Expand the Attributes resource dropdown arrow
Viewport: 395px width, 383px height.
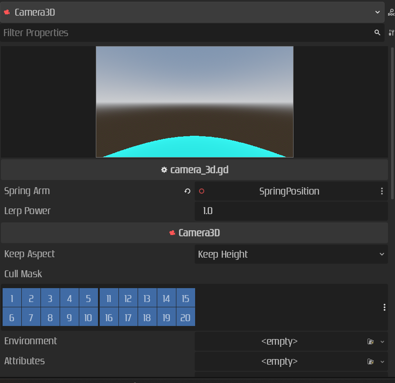coord(382,361)
